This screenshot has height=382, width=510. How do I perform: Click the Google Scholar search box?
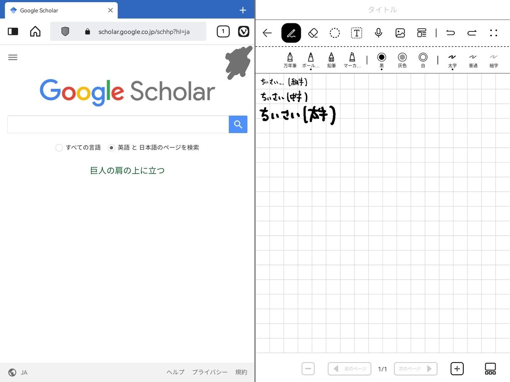pos(118,124)
